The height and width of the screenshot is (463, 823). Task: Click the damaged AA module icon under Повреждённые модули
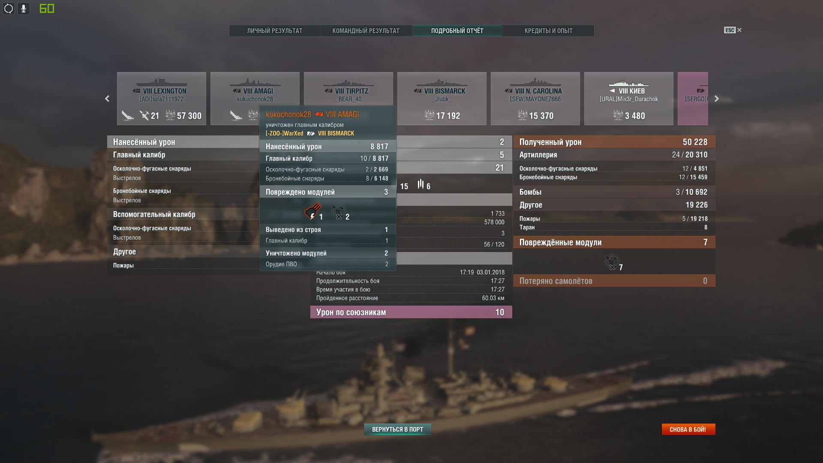[612, 262]
